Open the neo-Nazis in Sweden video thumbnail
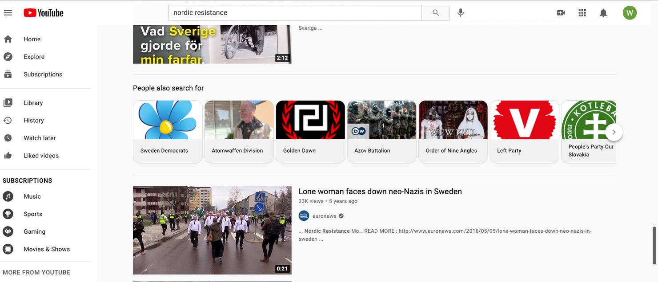 tap(212, 230)
